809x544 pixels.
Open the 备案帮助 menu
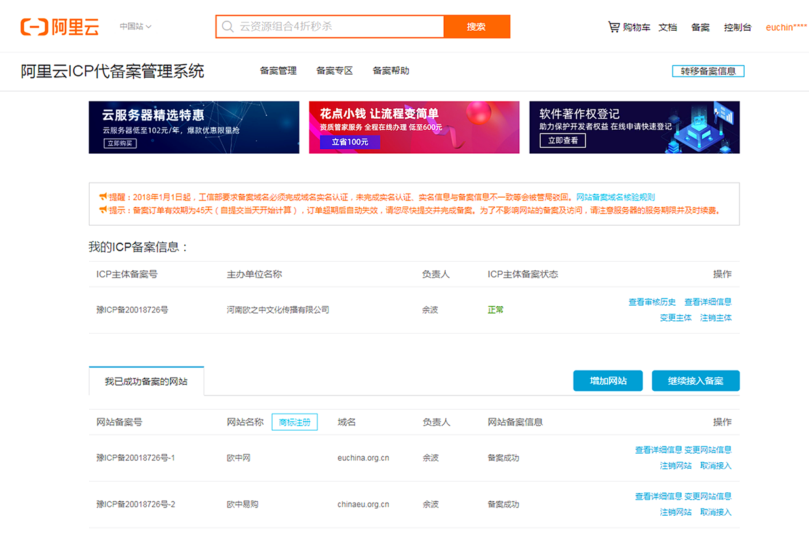tap(391, 71)
